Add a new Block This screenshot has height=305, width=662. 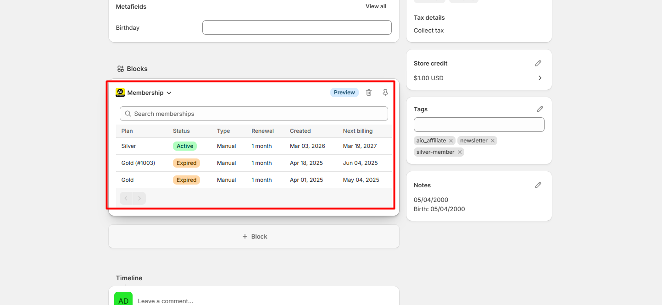point(254,236)
